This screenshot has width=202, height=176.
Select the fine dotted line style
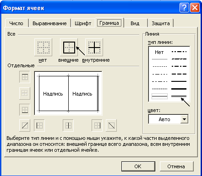pos(159,59)
